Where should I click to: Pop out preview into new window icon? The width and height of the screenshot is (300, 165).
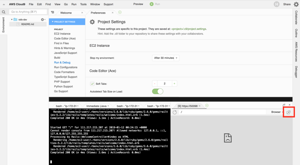288,112
